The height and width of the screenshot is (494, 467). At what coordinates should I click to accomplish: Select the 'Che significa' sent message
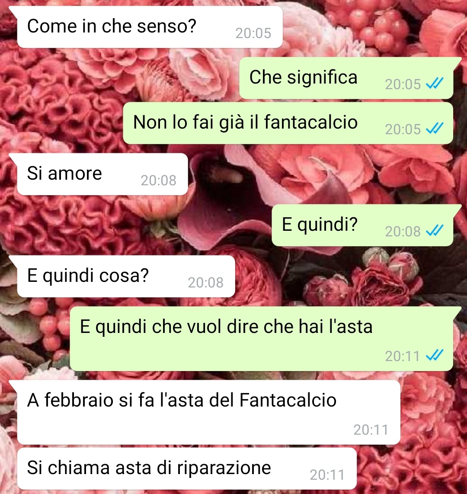point(346,78)
